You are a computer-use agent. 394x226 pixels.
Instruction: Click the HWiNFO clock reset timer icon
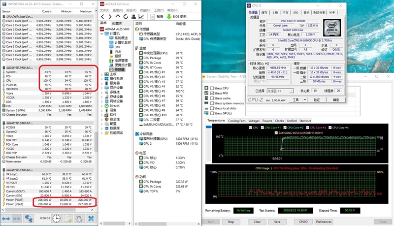(57, 219)
